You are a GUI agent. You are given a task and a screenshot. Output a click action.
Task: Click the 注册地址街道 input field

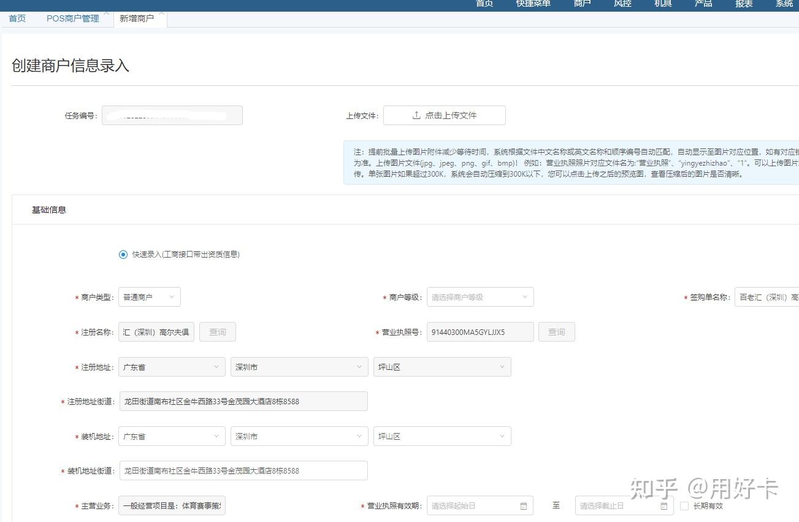(243, 401)
